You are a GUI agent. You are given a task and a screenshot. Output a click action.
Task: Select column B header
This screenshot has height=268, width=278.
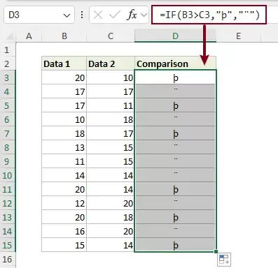point(64,36)
